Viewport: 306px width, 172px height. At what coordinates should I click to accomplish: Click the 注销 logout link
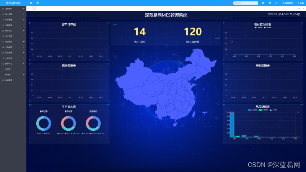click(301, 3)
